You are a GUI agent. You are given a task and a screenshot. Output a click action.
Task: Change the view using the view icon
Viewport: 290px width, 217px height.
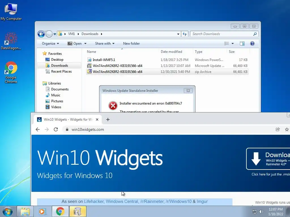[227, 44]
